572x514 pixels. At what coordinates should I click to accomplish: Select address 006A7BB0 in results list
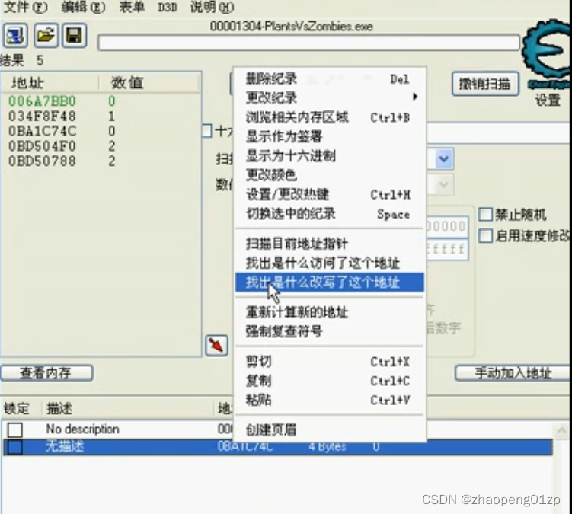pyautogui.click(x=43, y=101)
